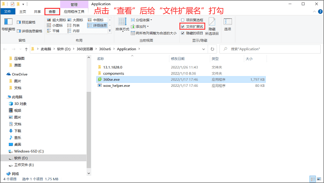This screenshot has width=324, height=183.
Task: Open the 查看 ribbon tab
Action: coord(52,12)
